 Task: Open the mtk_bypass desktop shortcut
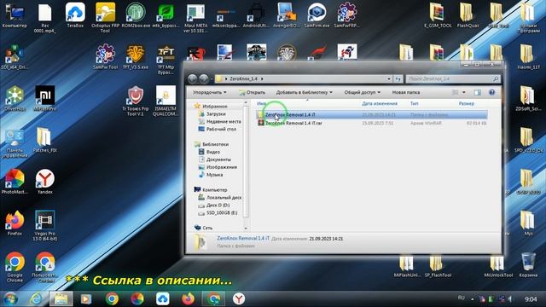point(166,15)
